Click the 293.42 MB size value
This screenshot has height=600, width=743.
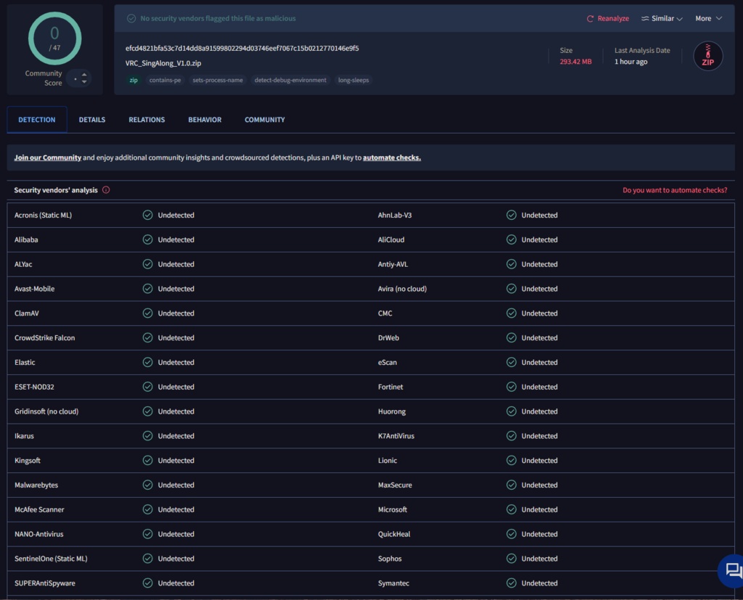(575, 62)
